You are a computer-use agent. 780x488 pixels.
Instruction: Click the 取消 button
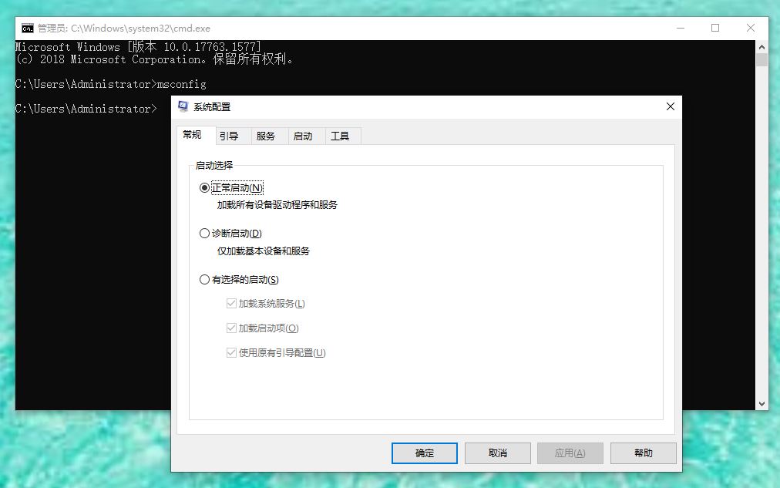pyautogui.click(x=497, y=453)
